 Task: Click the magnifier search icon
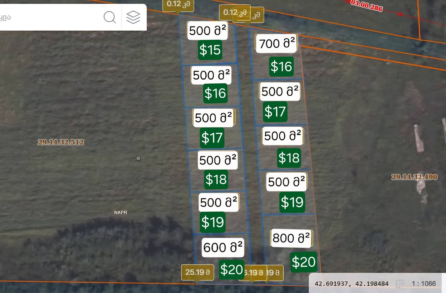point(110,17)
